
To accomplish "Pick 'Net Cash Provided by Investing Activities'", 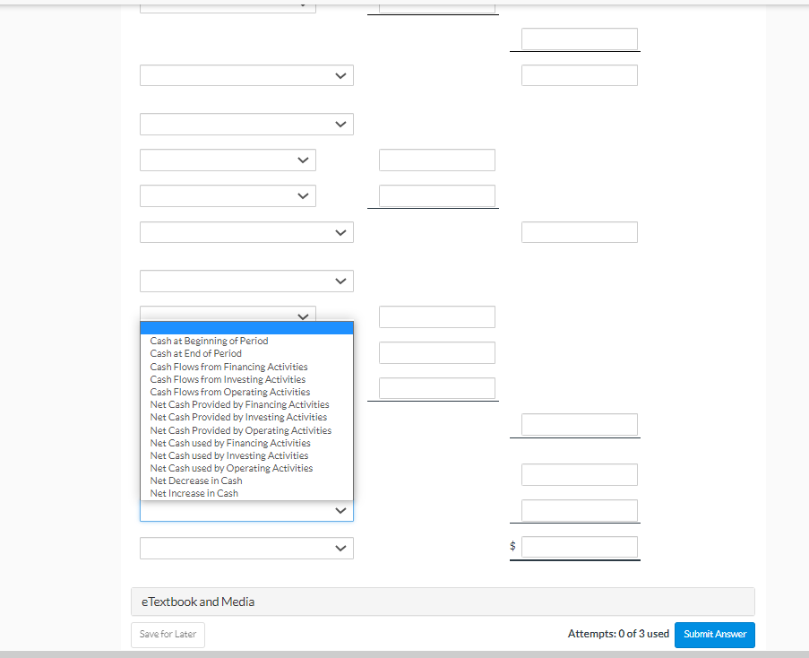I will point(246,417).
